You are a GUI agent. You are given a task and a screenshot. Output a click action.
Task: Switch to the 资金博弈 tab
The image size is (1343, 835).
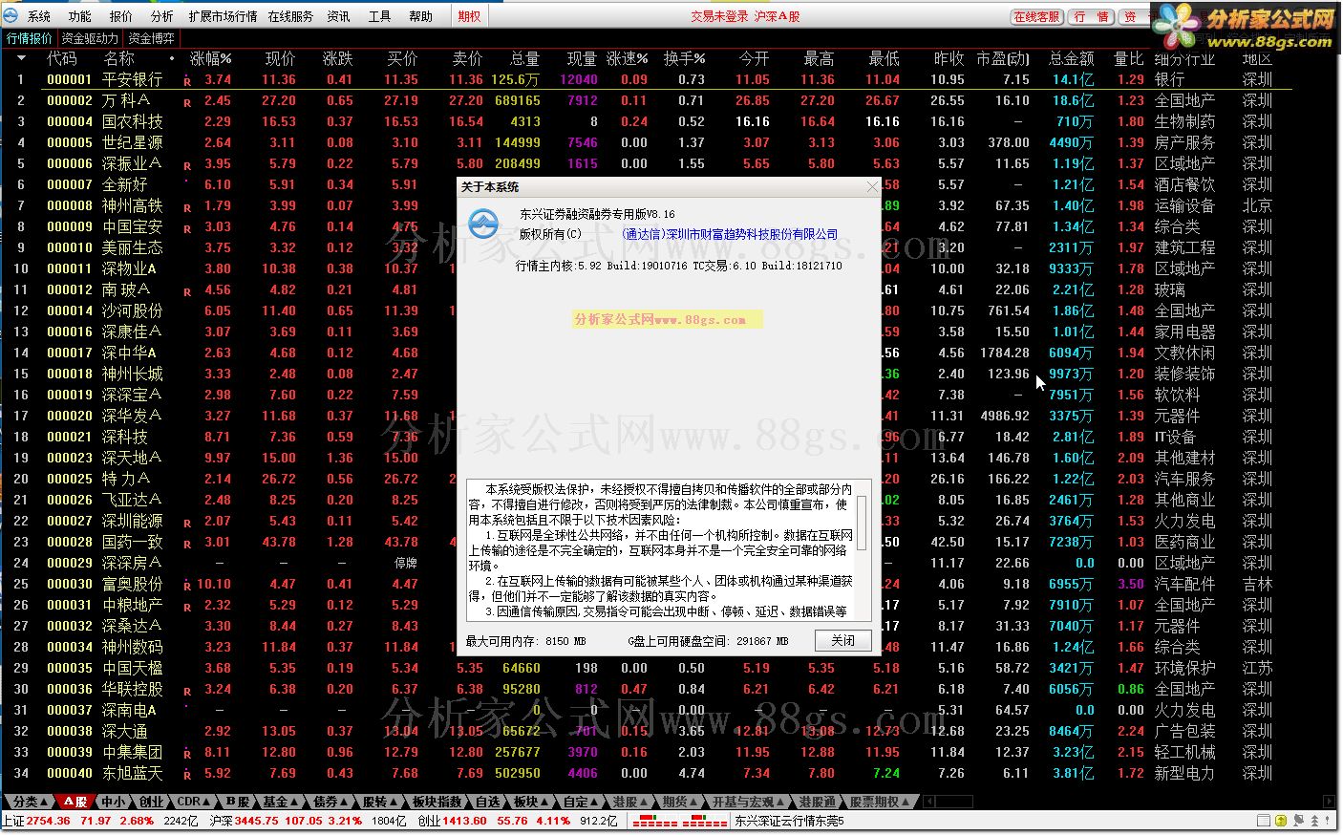tap(151, 38)
